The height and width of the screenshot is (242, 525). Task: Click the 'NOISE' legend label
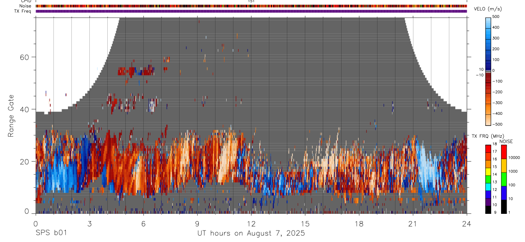click(506, 141)
